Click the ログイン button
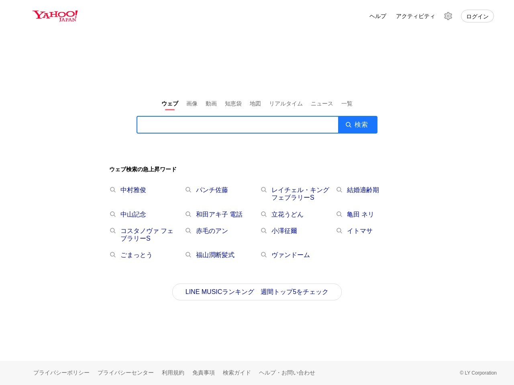Viewport: 514px width, 385px height. pyautogui.click(x=477, y=16)
